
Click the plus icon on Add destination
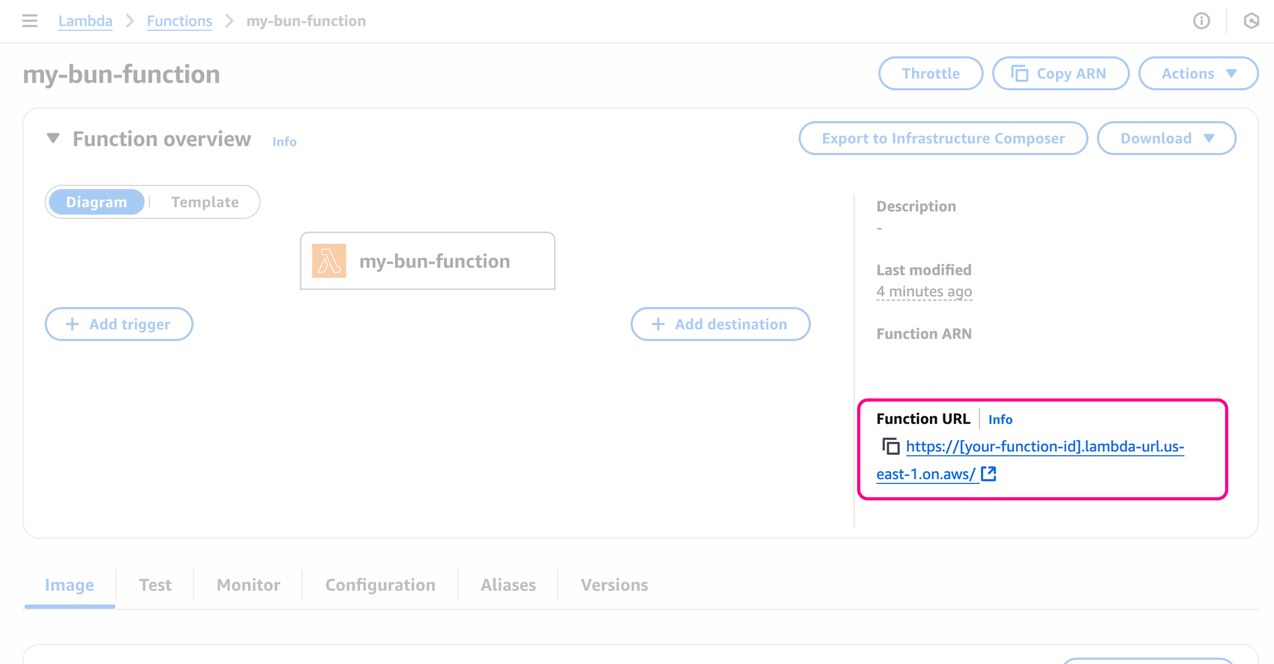click(x=658, y=324)
